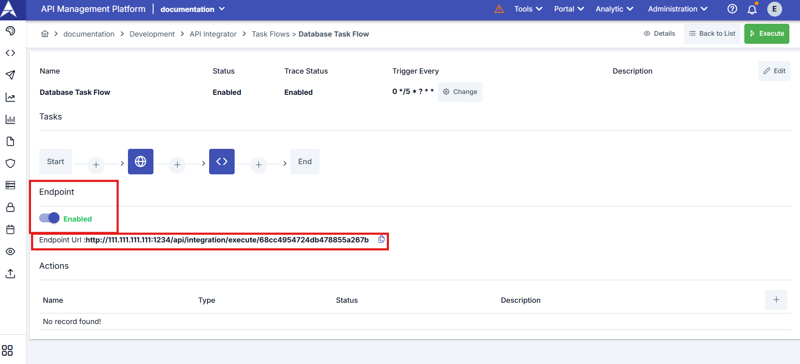
Task: Click the End node
Action: [x=305, y=162]
